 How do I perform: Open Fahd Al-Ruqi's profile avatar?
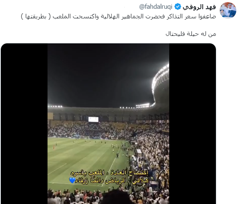(x=228, y=10)
